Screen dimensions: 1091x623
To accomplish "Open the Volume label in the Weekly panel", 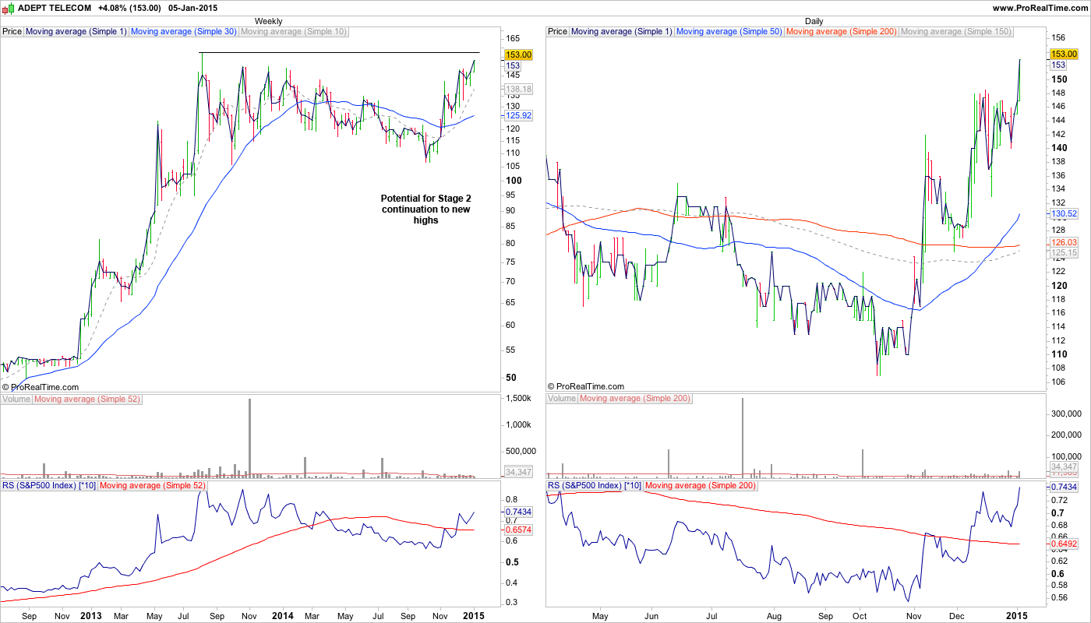I will [x=16, y=399].
